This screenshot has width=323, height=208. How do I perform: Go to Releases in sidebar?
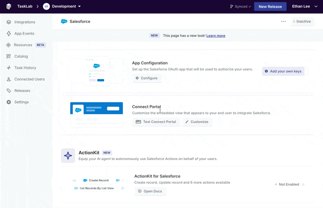(x=22, y=91)
